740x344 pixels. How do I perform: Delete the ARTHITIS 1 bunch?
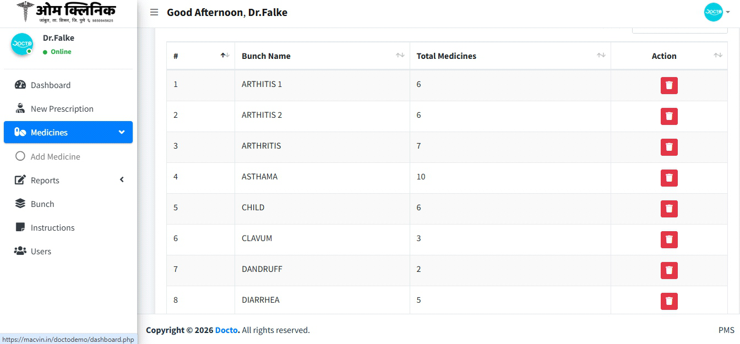point(669,85)
